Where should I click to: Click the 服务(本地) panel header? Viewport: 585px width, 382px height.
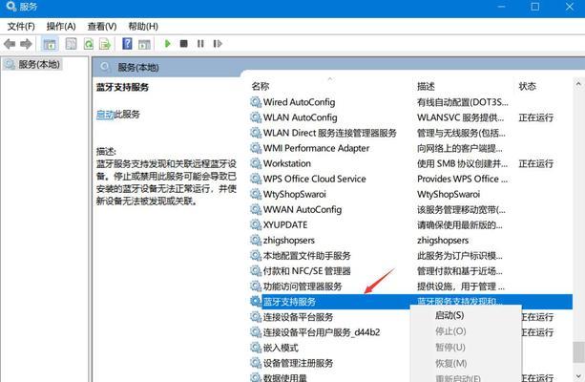click(138, 68)
